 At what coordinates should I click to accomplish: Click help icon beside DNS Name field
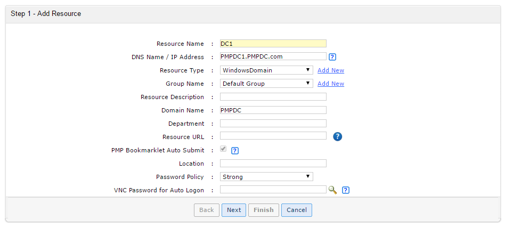tap(332, 57)
